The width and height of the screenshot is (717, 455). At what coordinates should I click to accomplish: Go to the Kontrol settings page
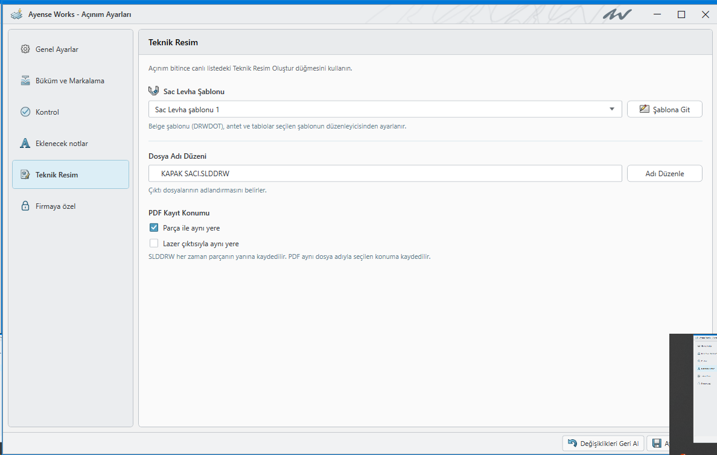[71, 112]
